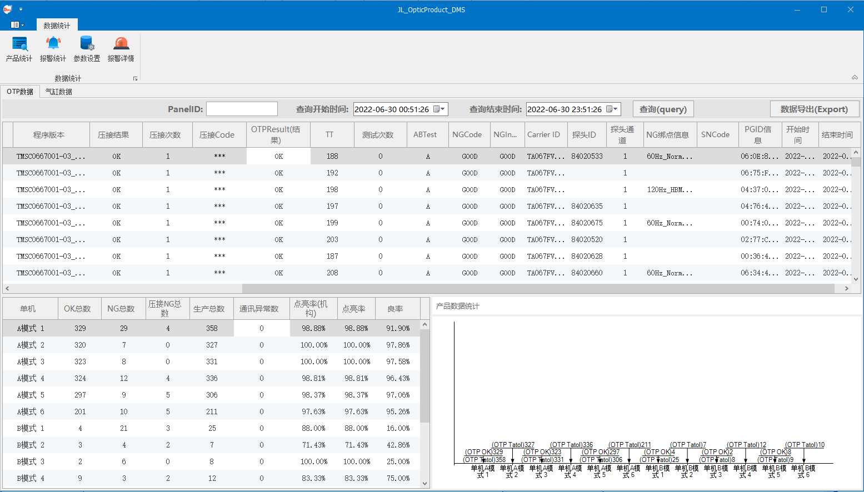Click the DMS application icon in title bar
864x492 pixels.
7,9
